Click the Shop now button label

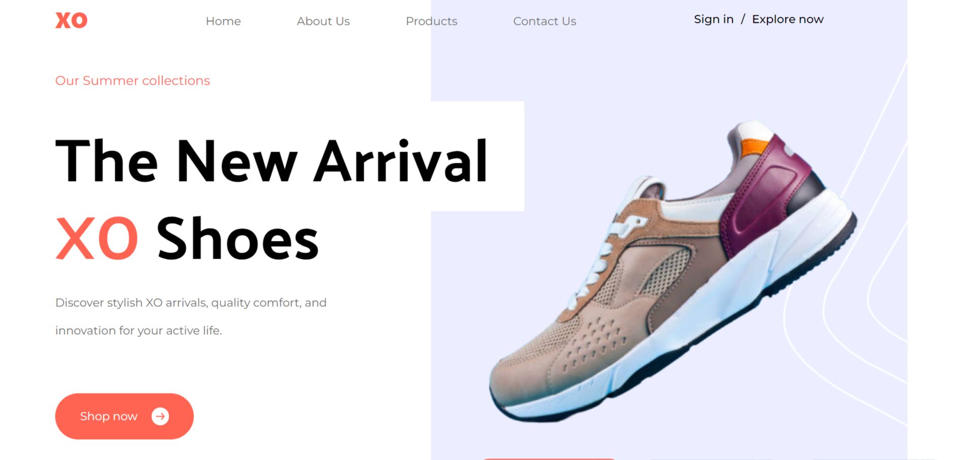(x=109, y=416)
